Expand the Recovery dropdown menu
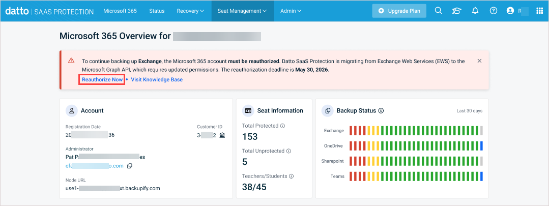The height and width of the screenshot is (206, 549). click(x=190, y=11)
